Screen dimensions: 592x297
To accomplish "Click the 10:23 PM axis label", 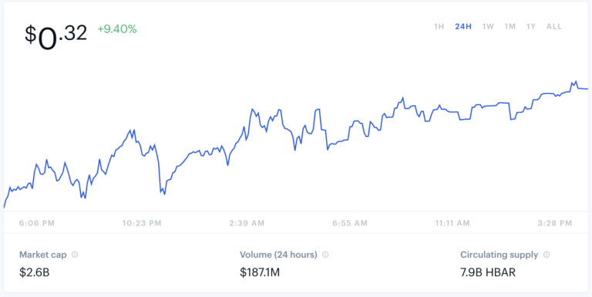I will [142, 223].
